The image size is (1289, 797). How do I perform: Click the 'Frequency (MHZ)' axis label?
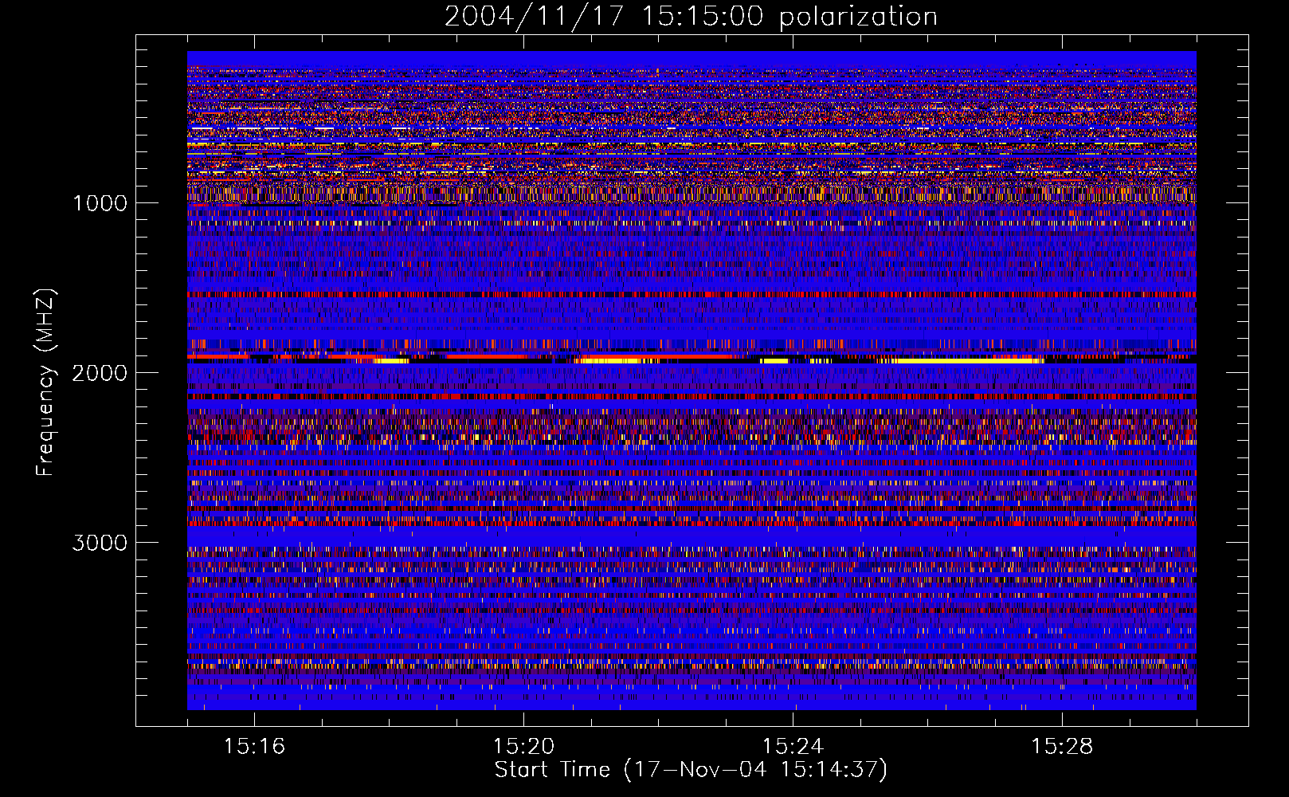[45, 383]
